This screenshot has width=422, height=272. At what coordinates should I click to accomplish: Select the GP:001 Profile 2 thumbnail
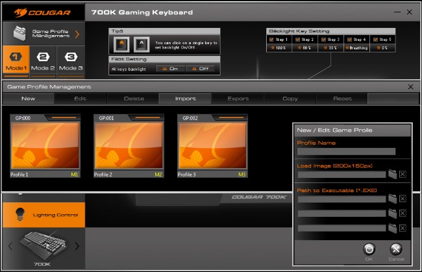click(129, 145)
